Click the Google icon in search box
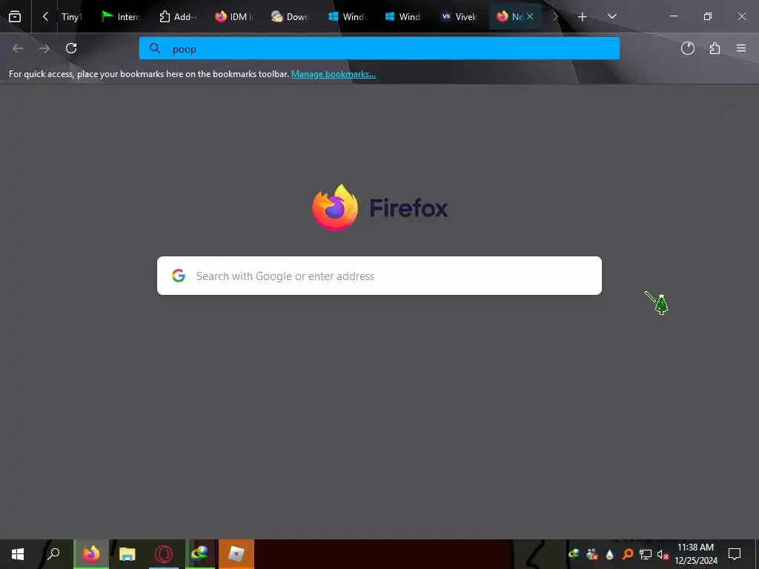Image resolution: width=759 pixels, height=569 pixels. click(x=179, y=276)
